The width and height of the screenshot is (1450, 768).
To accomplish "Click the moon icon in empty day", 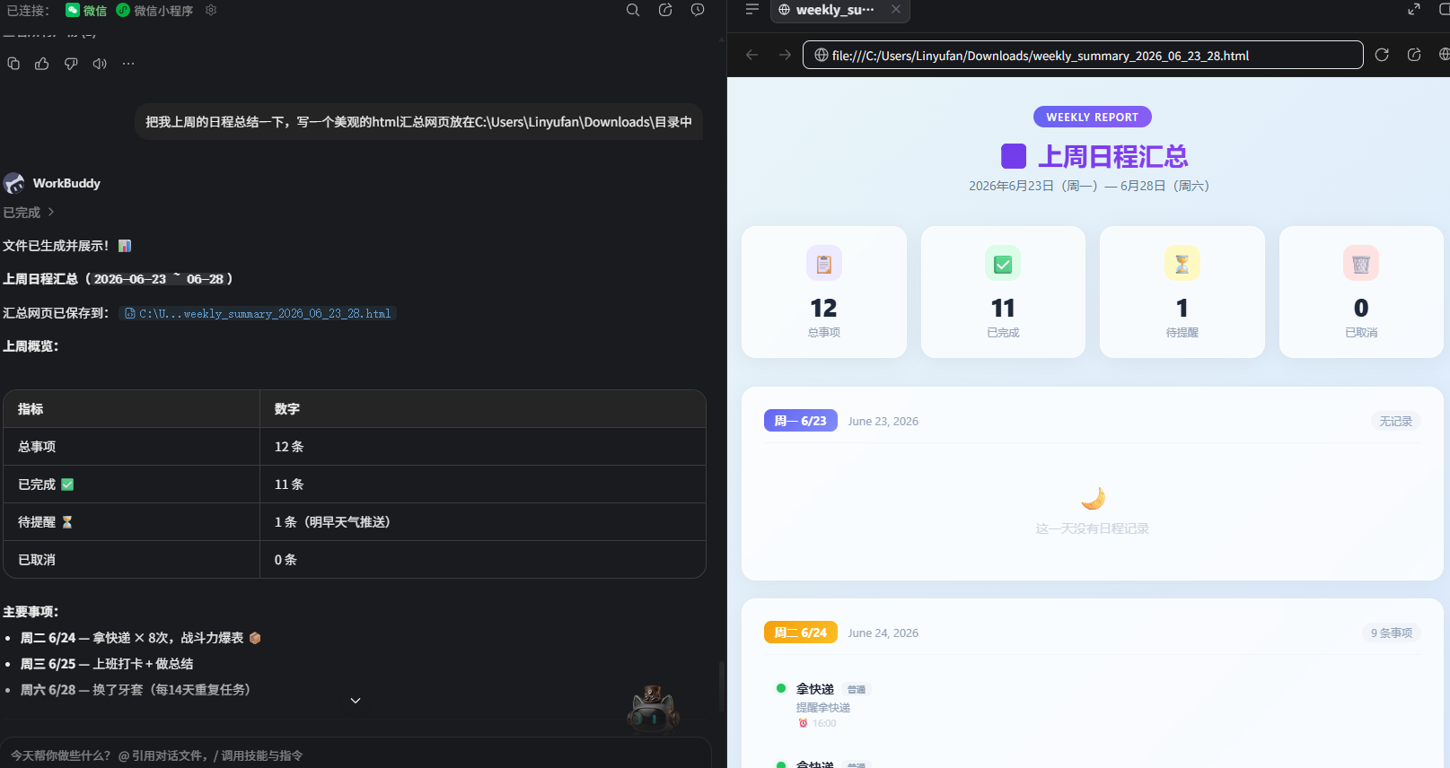I will click(x=1093, y=498).
